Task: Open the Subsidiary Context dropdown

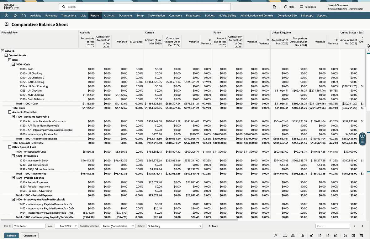Action: pos(118,226)
